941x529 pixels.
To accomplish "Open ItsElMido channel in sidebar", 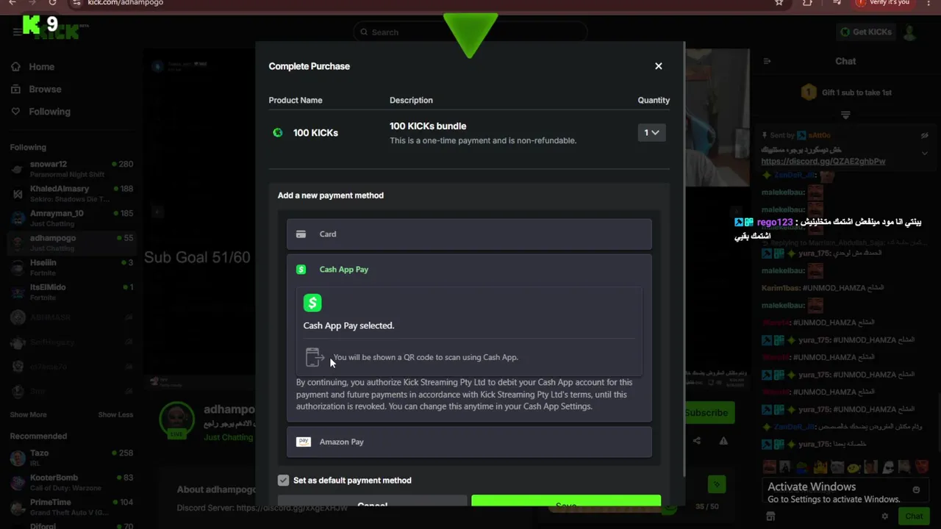I will 71,292.
